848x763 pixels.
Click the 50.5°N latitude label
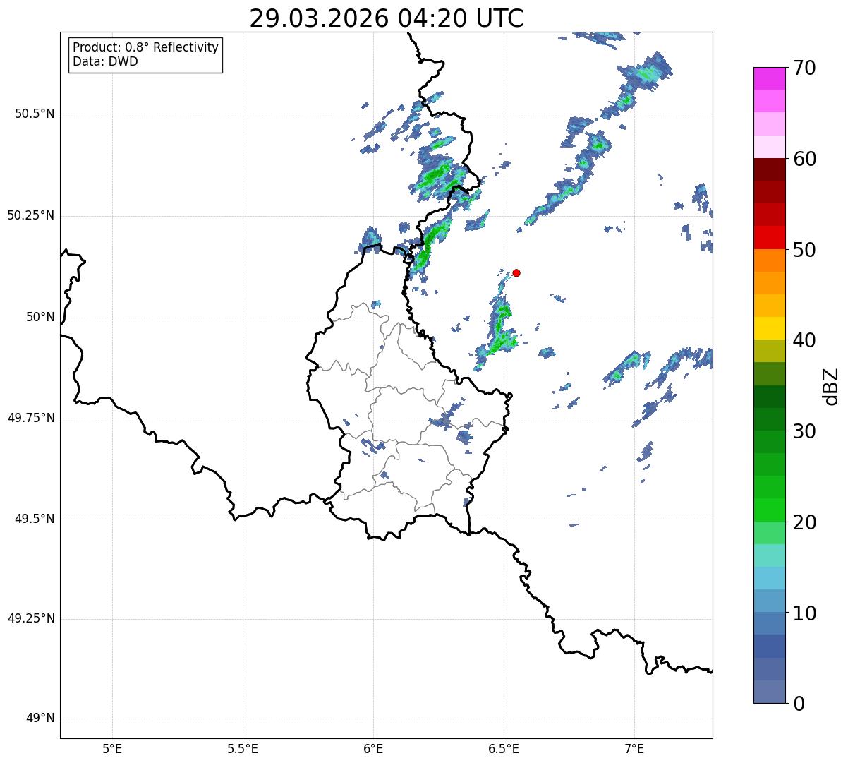click(x=35, y=114)
